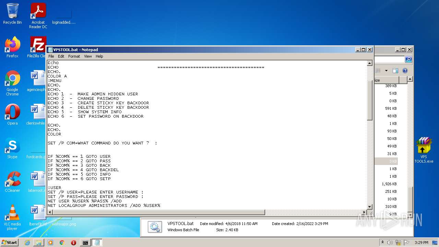
Task: Open Acrobat Reader DC shortcut
Action: coord(38,16)
